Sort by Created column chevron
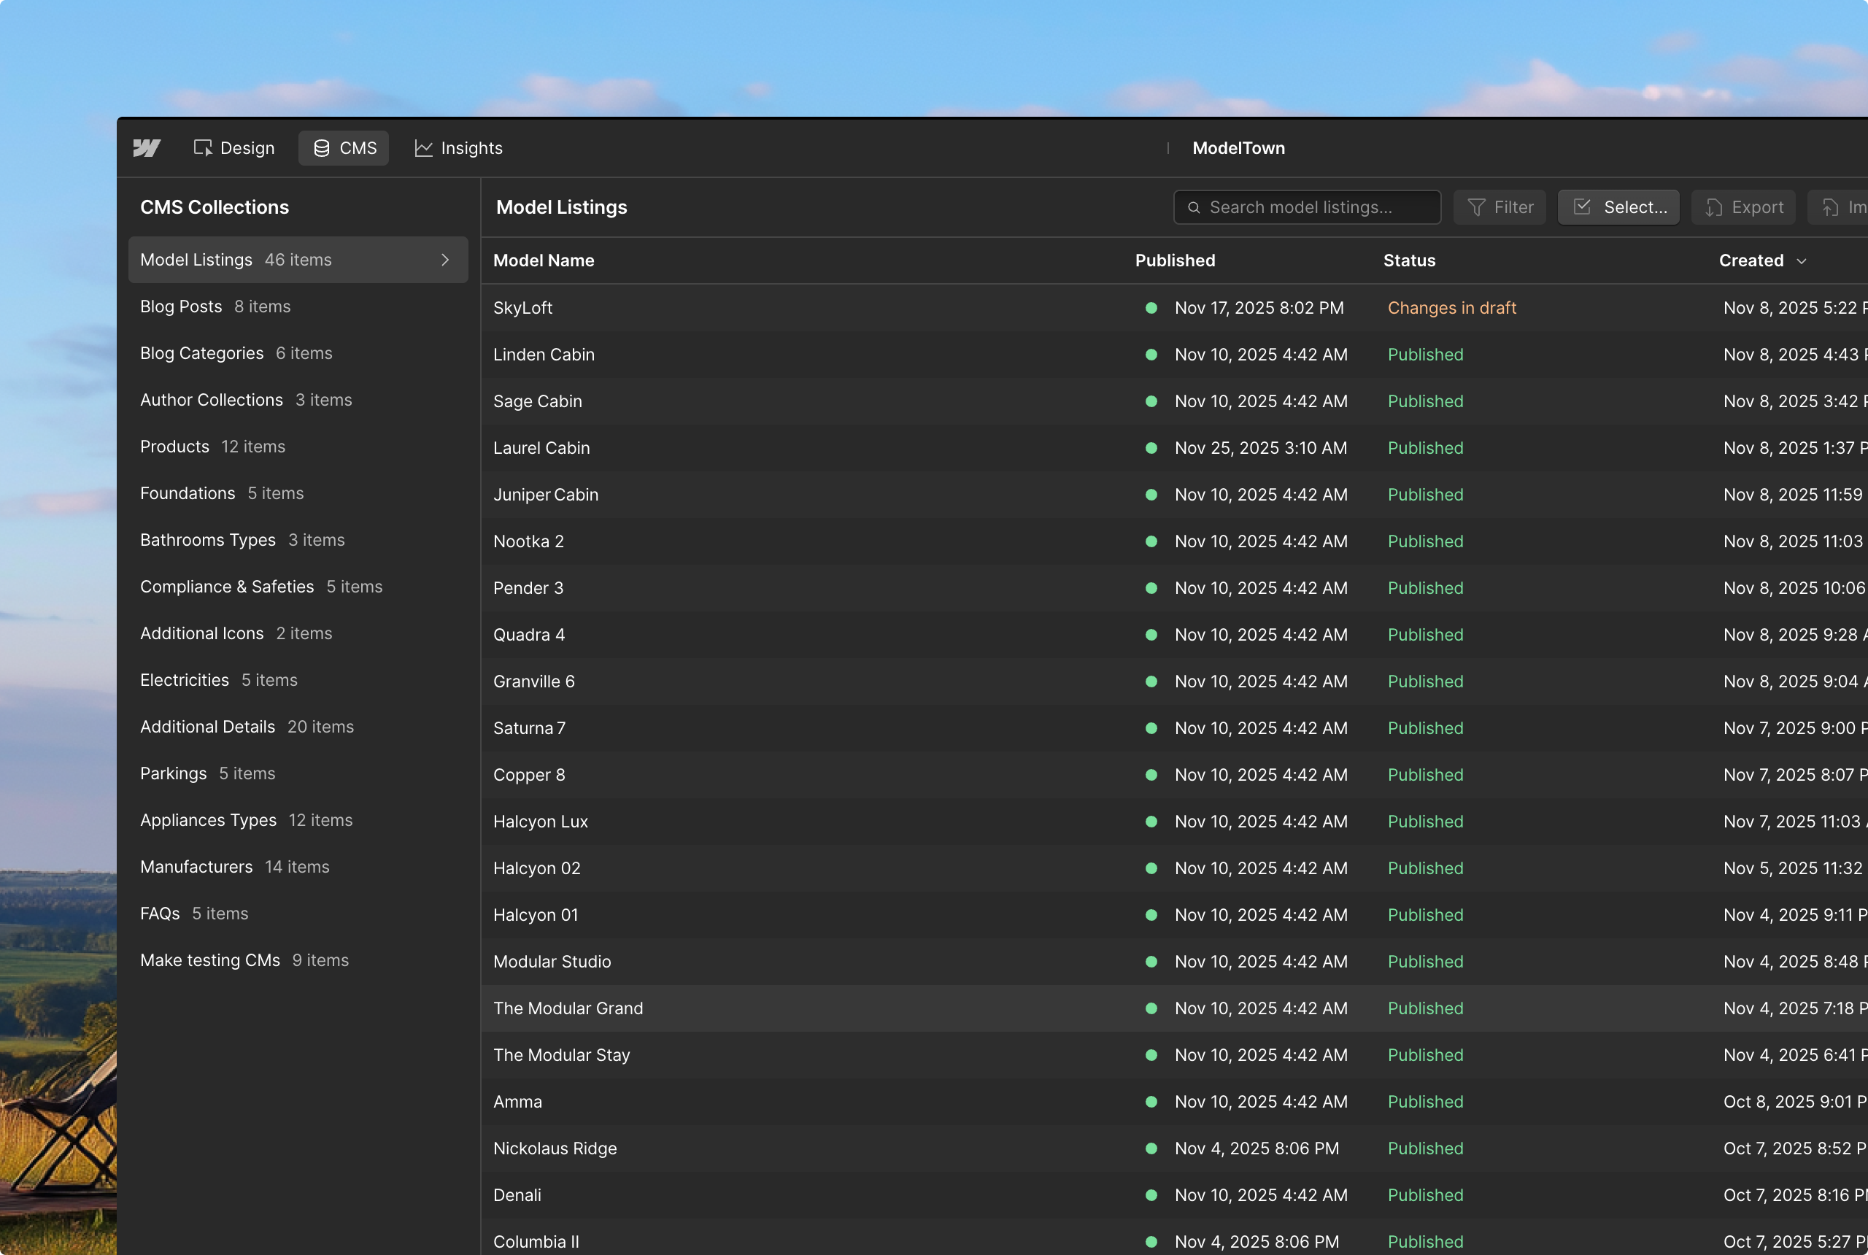This screenshot has height=1255, width=1868. pos(1802,261)
